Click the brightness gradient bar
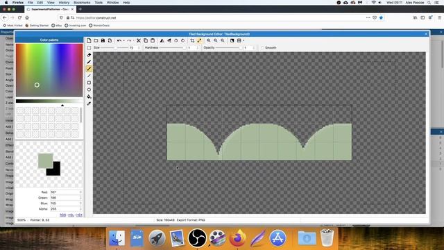This screenshot has width=444, height=250. point(49,101)
